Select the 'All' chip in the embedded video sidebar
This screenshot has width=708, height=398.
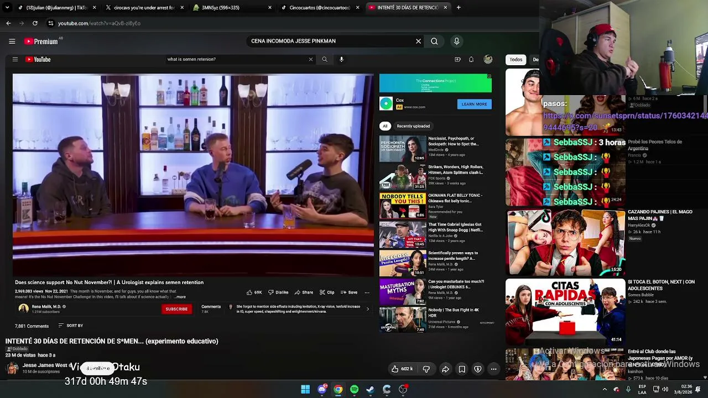point(385,126)
